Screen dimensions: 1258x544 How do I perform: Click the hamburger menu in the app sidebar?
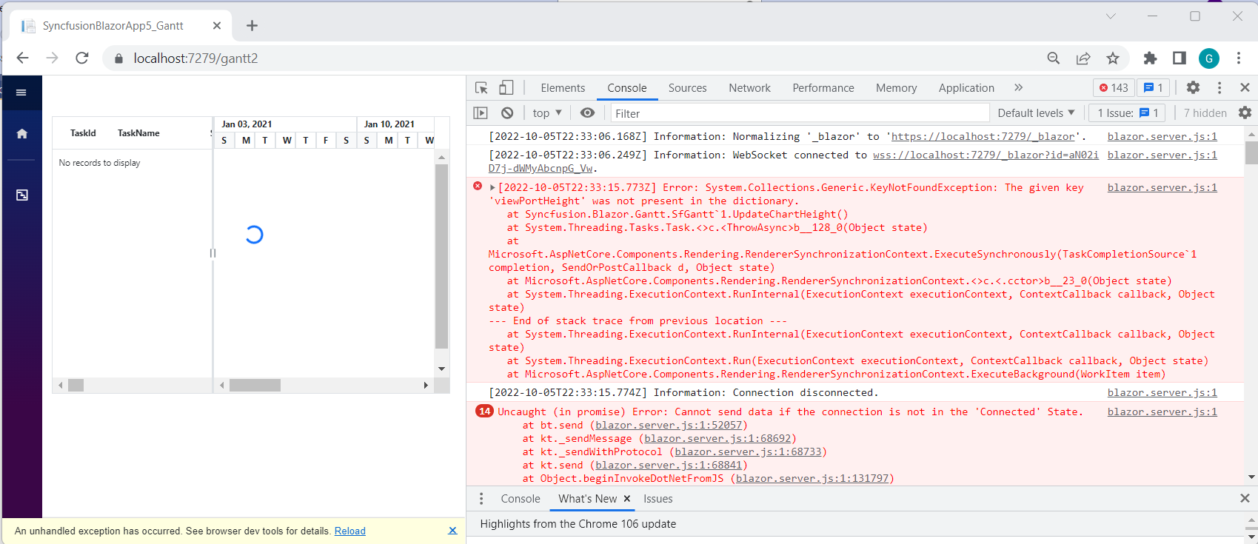point(21,93)
